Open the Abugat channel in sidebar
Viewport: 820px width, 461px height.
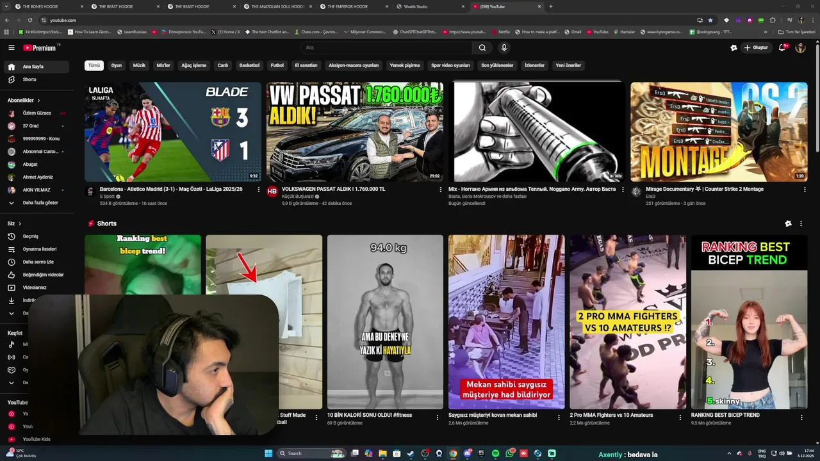pyautogui.click(x=37, y=164)
